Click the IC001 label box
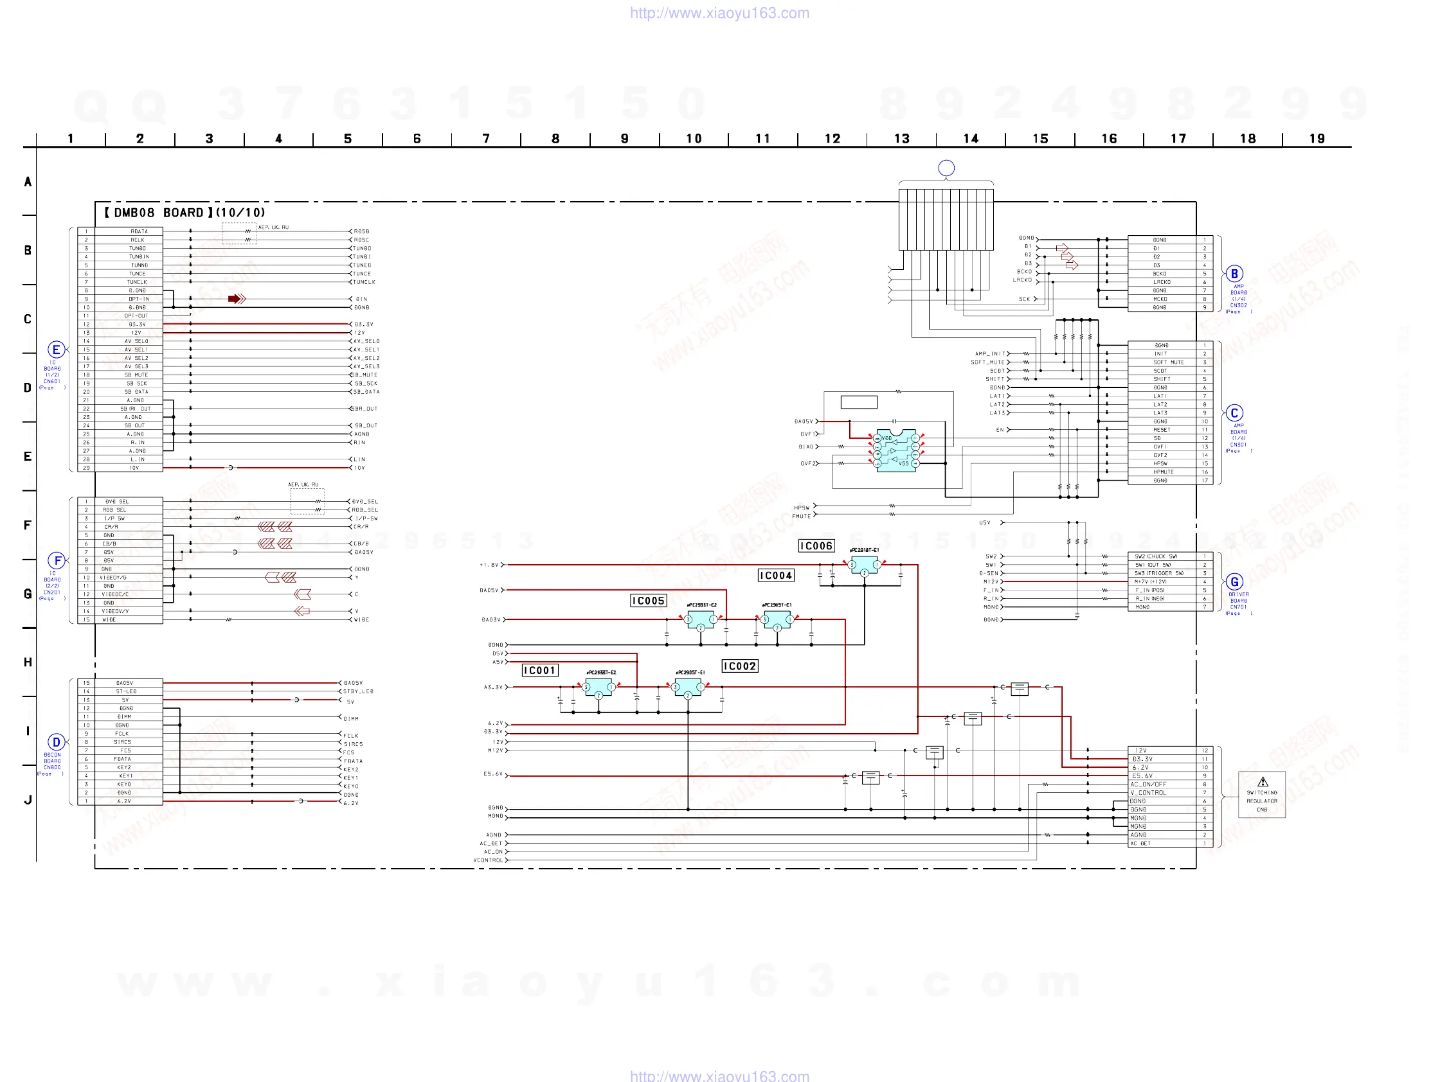 (x=539, y=670)
